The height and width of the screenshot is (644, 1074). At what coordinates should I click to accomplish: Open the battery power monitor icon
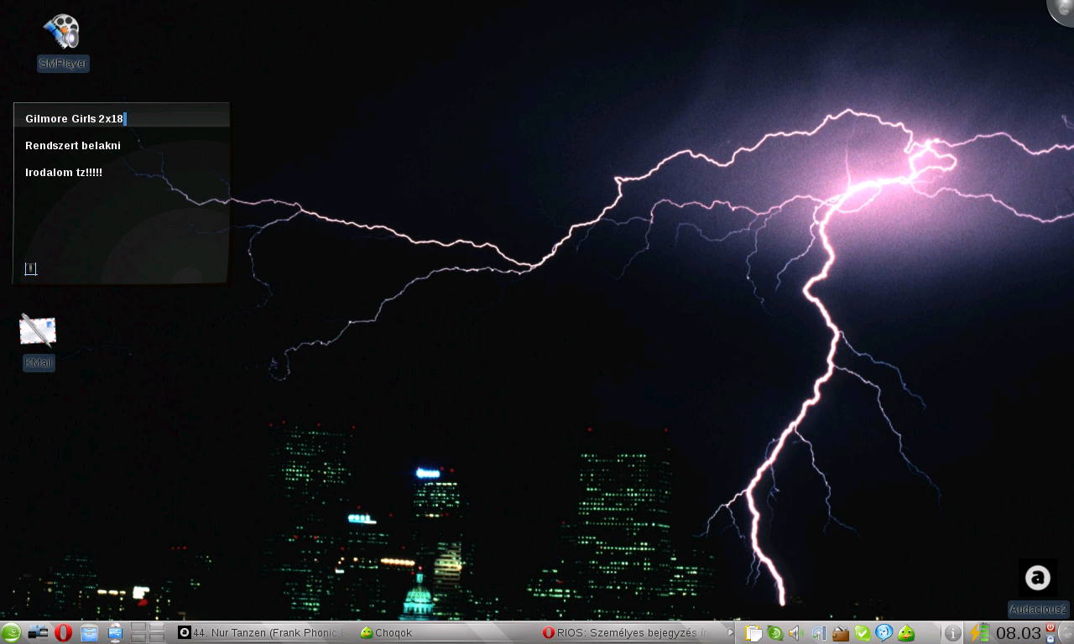pyautogui.click(x=979, y=633)
